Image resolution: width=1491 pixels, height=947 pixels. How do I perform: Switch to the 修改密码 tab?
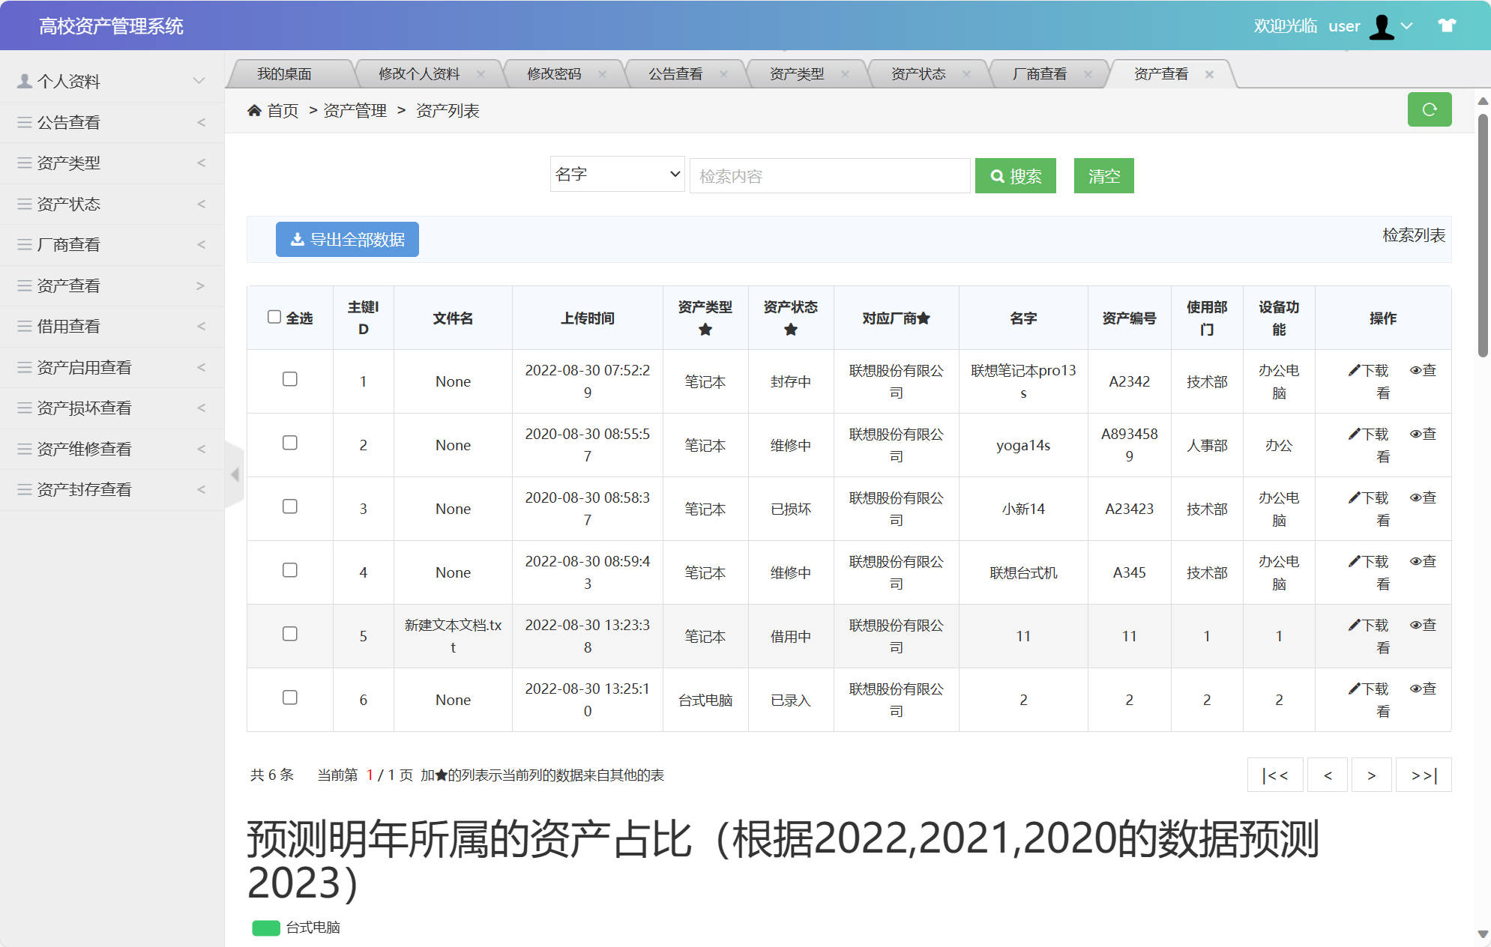(555, 73)
